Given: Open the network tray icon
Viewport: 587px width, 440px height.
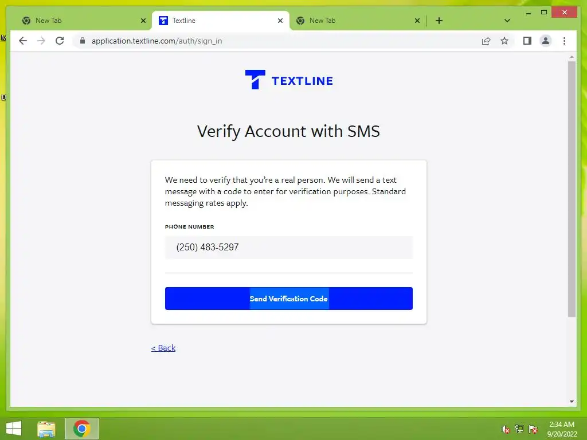Looking at the screenshot, I should (x=519, y=429).
